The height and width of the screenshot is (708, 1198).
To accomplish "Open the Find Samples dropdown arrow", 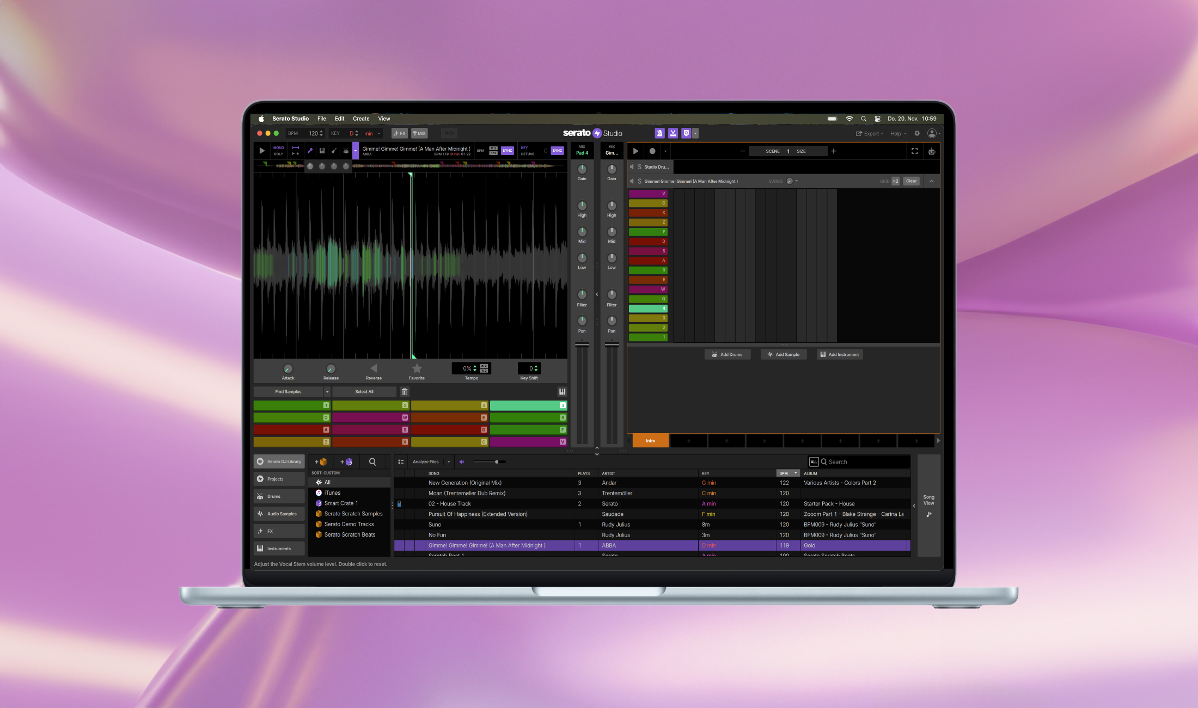I will coord(327,391).
